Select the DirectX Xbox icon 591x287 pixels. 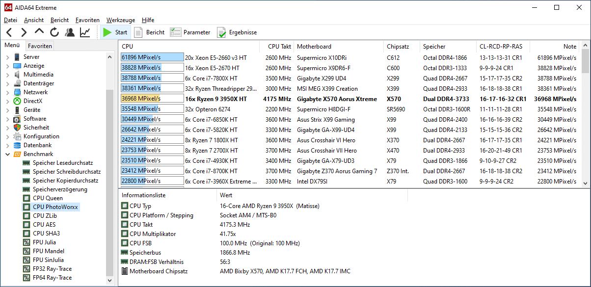point(17,101)
